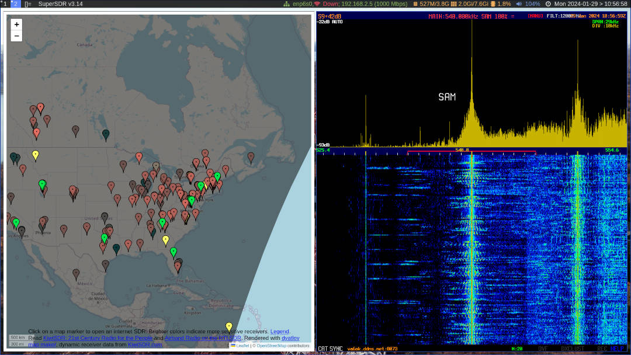Zoom in on the receiver map
The image size is (631, 355).
(x=16, y=25)
